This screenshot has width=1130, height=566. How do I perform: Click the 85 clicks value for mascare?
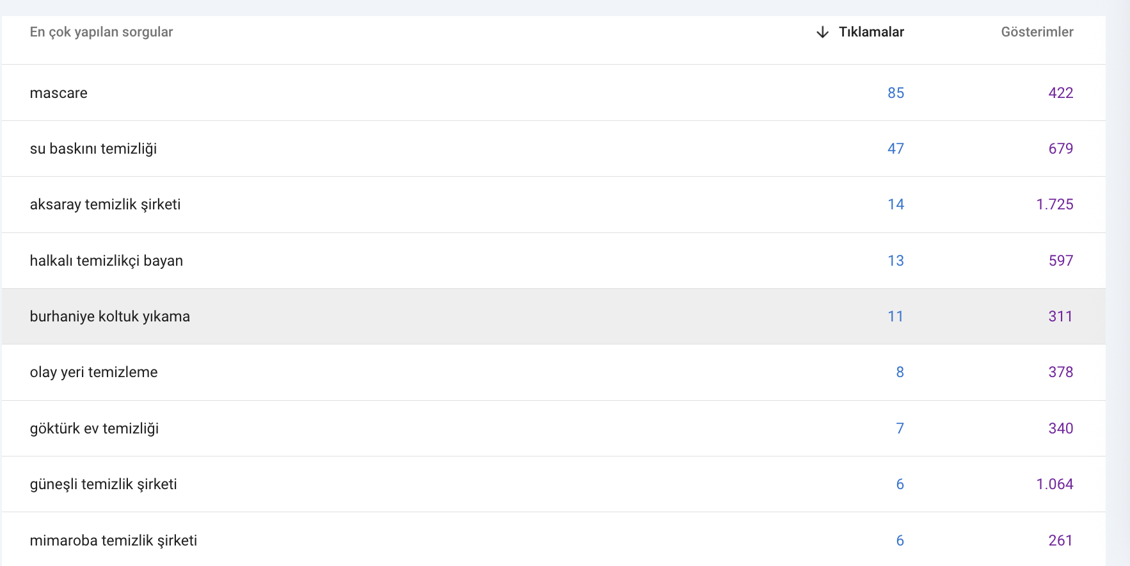[x=896, y=93]
